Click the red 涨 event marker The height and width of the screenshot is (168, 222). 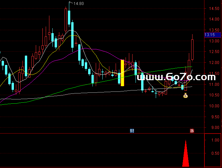coord(192,131)
